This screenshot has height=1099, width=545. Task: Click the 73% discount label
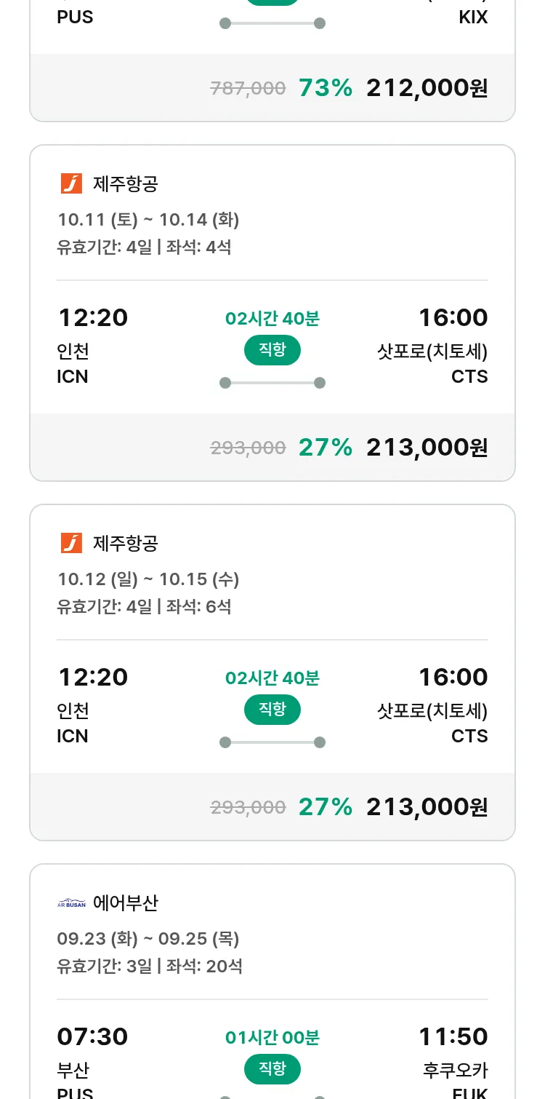(x=325, y=88)
